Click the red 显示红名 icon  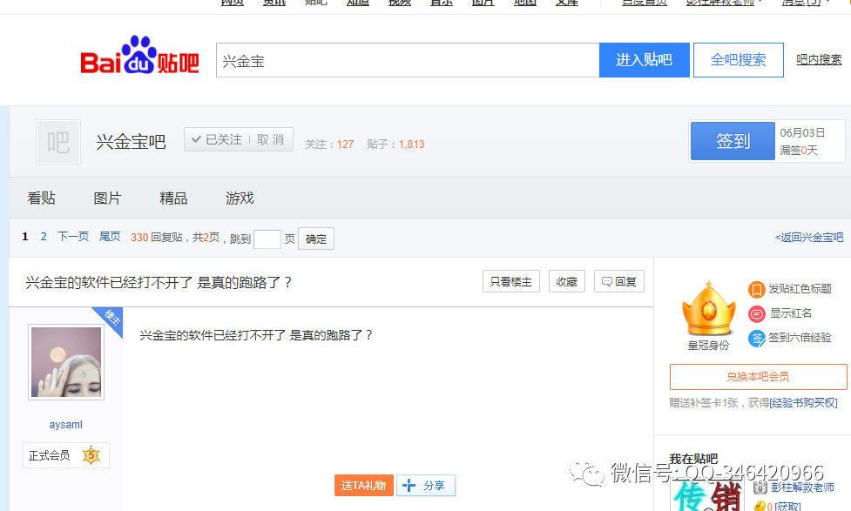(757, 313)
